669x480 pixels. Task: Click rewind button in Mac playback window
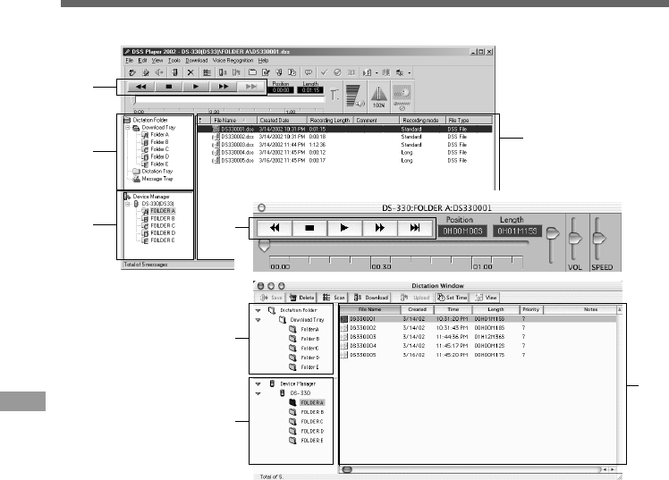pyautogui.click(x=275, y=228)
